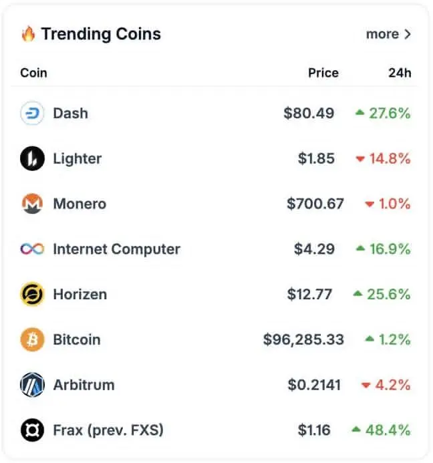Click Monero price $700.67
Viewport: 433px width, 463px height.
315,204
